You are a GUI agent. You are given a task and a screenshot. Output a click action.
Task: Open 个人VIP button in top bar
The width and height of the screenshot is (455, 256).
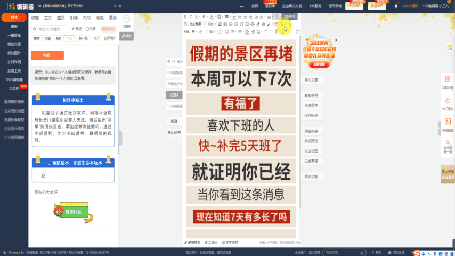click(x=354, y=6)
